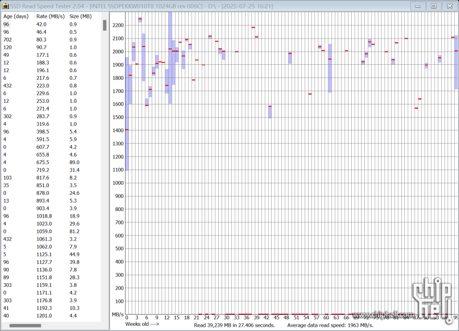The width and height of the screenshot is (459, 331).
Task: Click the week 54 red marker near 1680 MB/s
Action: (310, 94)
